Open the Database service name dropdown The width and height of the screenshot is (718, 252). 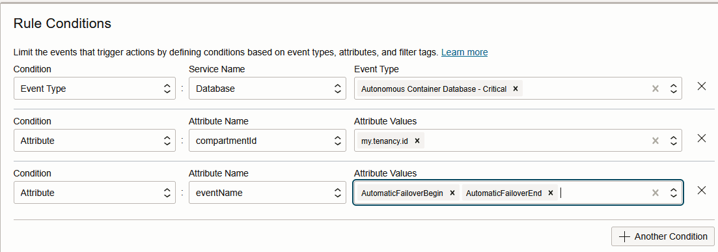(x=268, y=89)
